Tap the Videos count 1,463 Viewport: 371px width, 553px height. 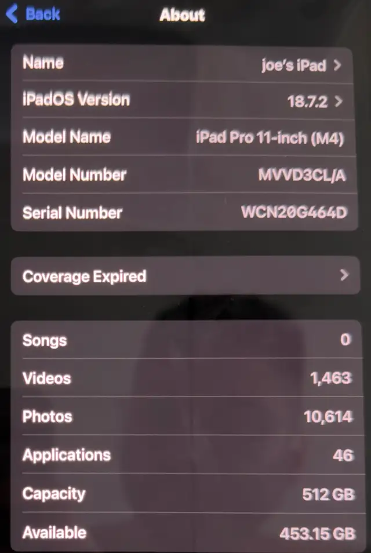point(331,379)
